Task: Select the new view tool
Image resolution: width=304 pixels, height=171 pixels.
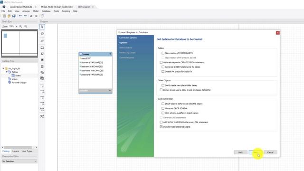Action: (x=42, y=73)
